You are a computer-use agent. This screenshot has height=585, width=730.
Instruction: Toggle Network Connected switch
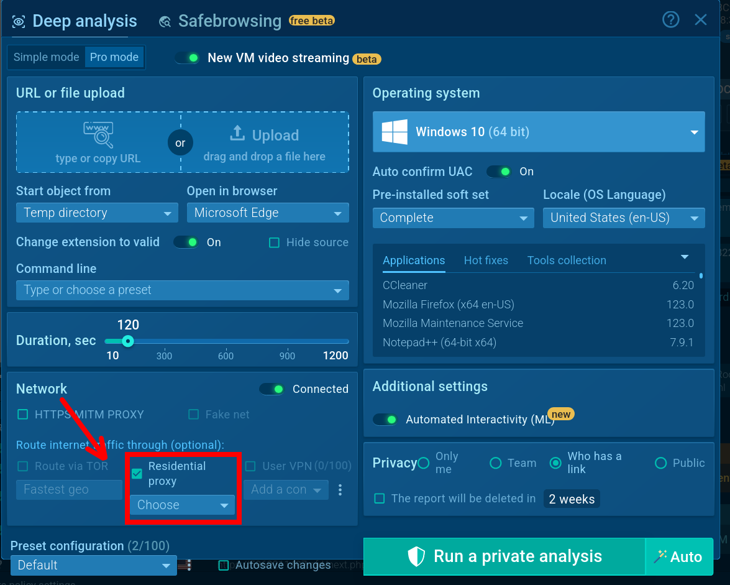coord(272,389)
